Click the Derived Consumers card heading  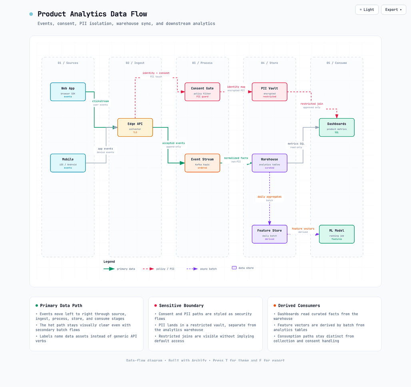coord(299,306)
